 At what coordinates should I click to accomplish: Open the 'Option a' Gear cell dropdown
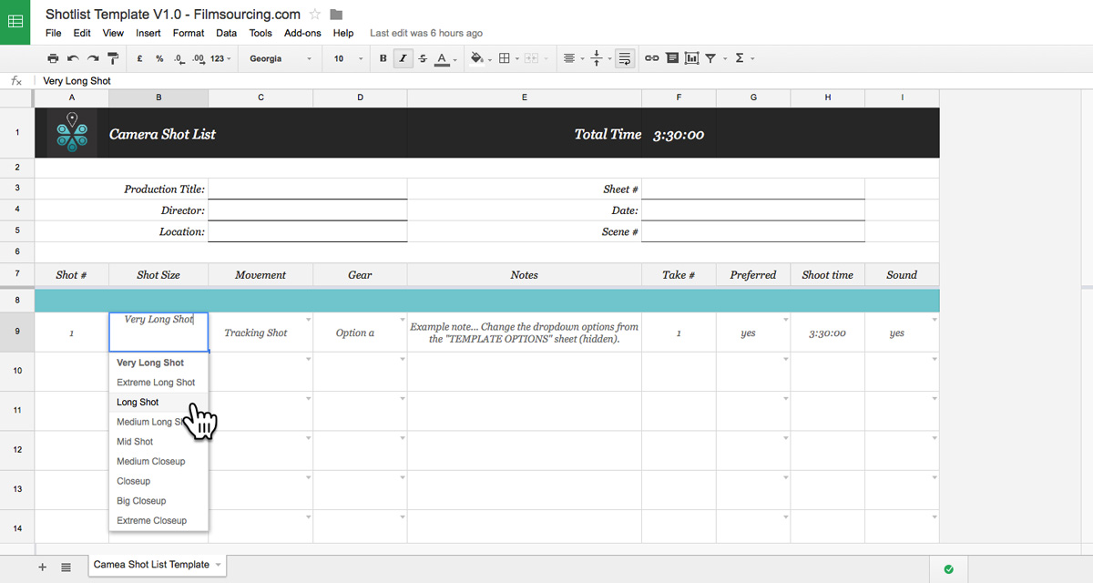click(402, 321)
